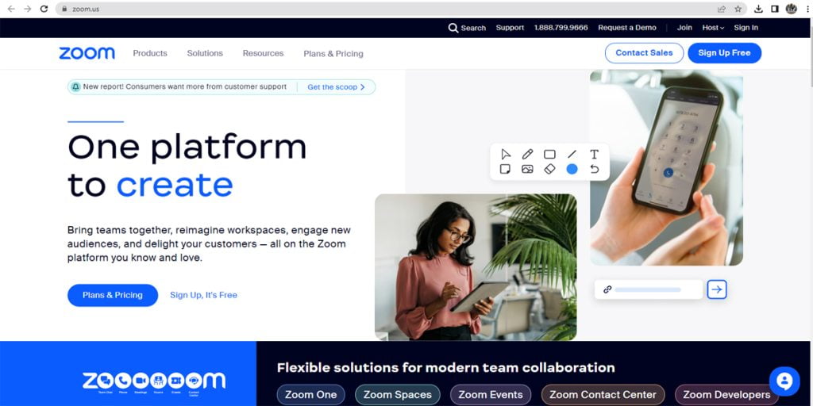Click the 1.888.799.9666 phone number

click(x=561, y=28)
